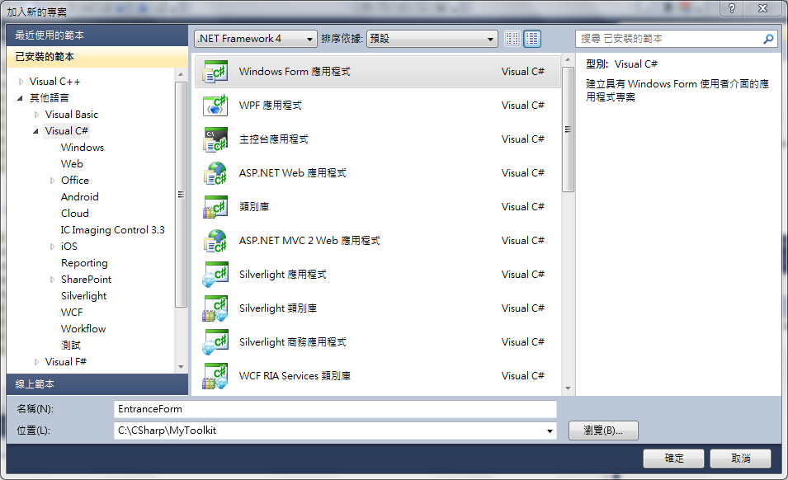Click the 瀏覽(B)... browse button

(x=603, y=431)
